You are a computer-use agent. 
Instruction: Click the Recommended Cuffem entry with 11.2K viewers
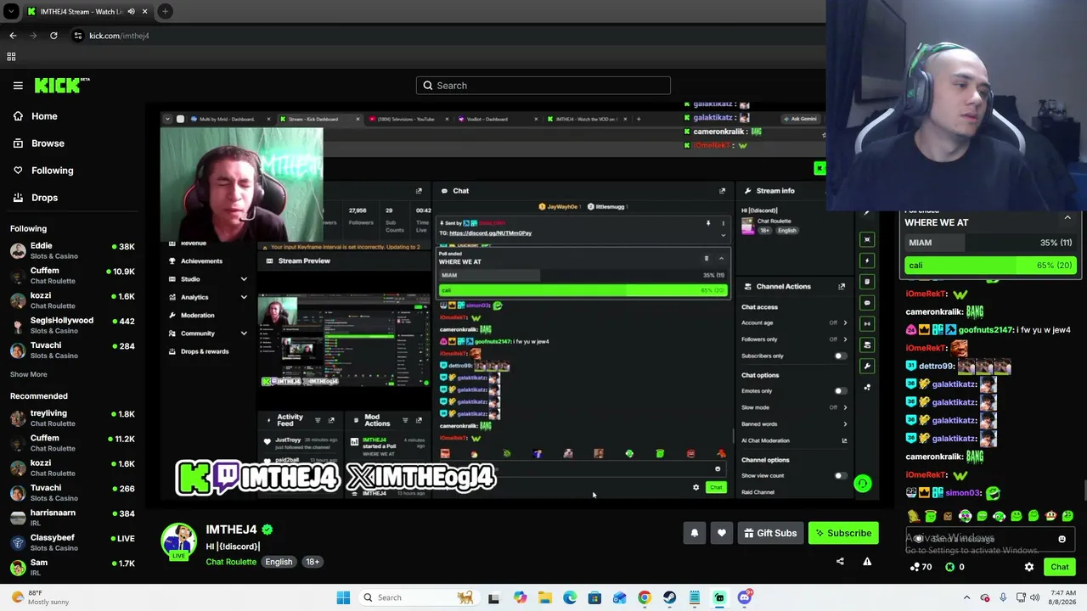[72, 443]
